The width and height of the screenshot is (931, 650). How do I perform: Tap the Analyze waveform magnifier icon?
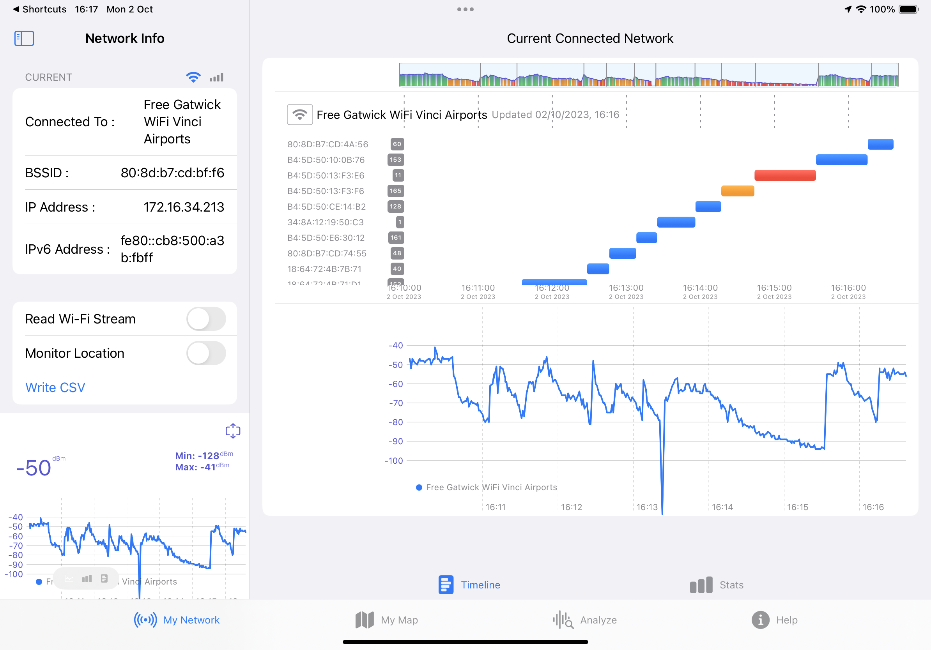[563, 620]
